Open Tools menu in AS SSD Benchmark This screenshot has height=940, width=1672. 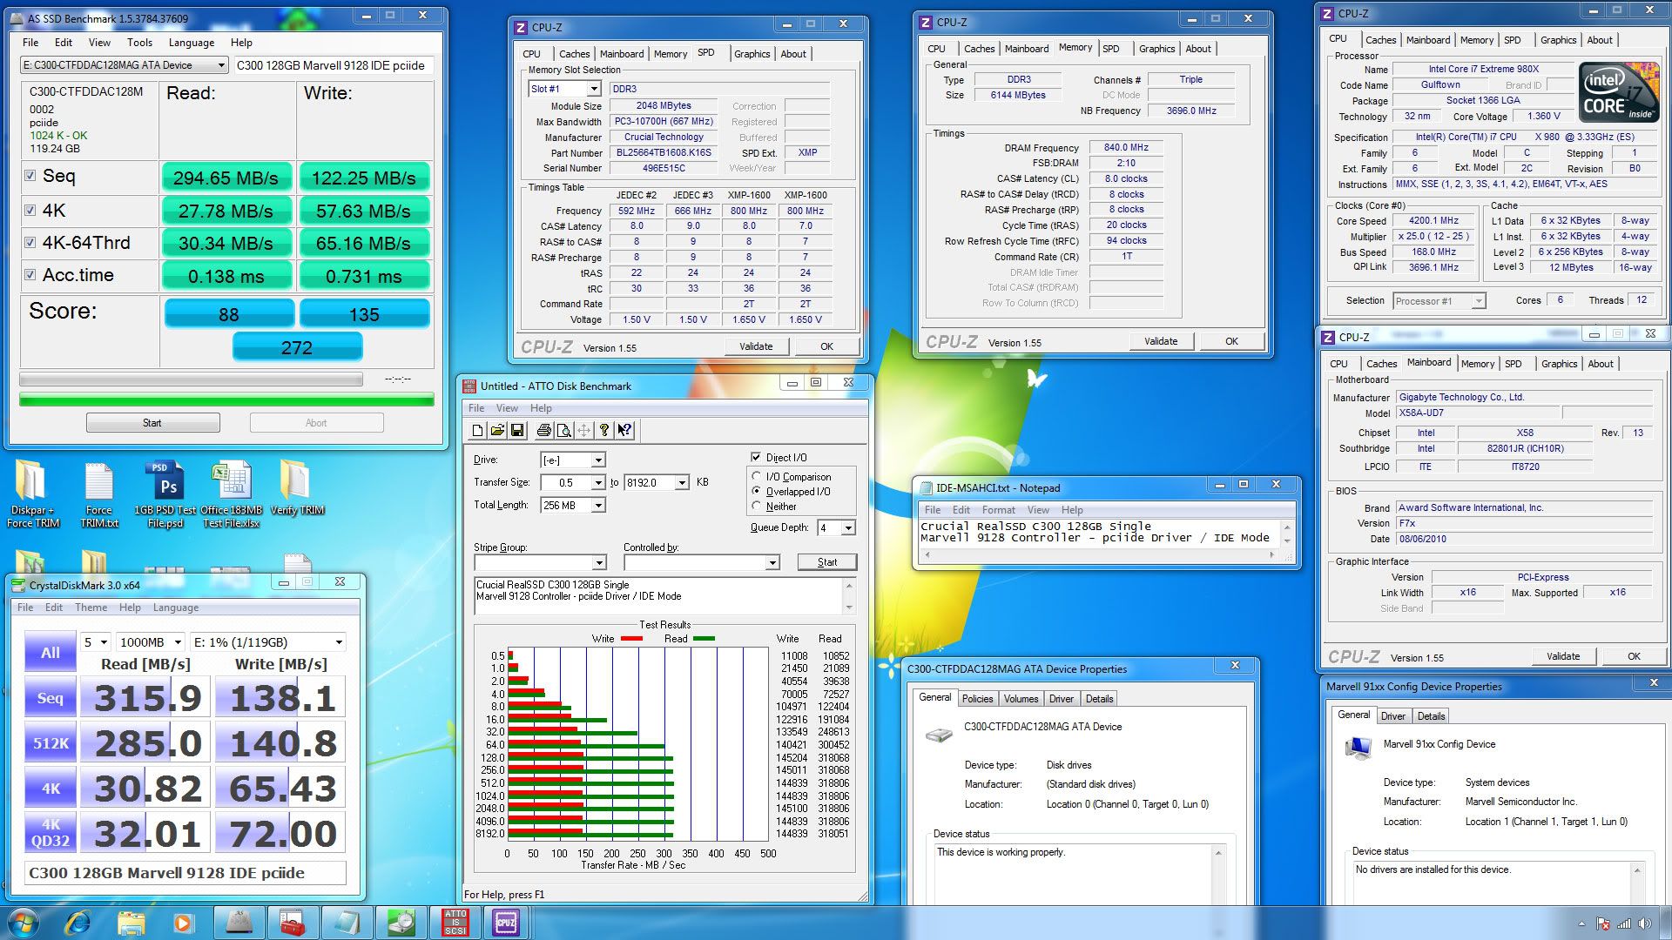139,42
